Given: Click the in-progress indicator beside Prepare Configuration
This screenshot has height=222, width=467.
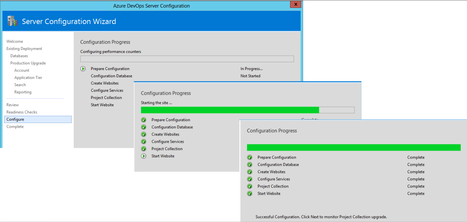Looking at the screenshot, I should coord(82,69).
